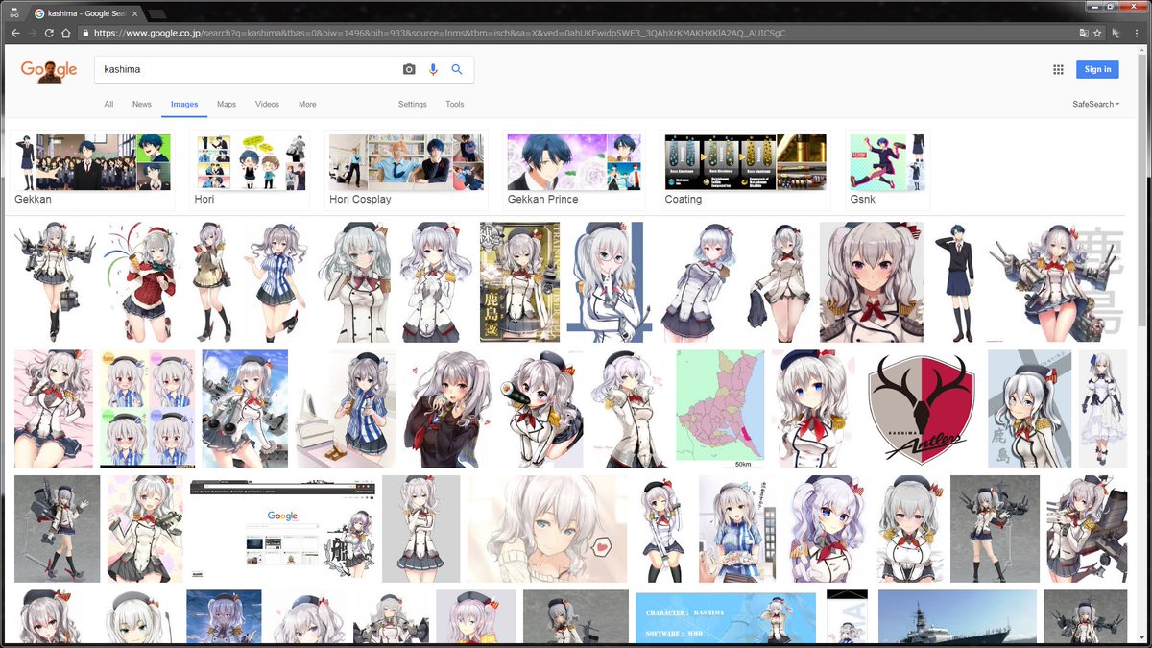1152x648 pixels.
Task: Open the four-panel chibi faces thumbnail
Action: click(x=148, y=408)
